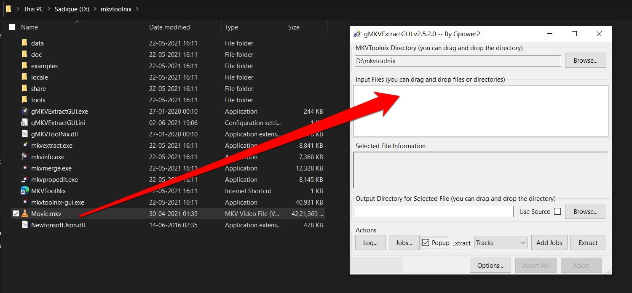Click the Internet Shortcut type cell
Screen dimensions: 632x293
(x=248, y=191)
